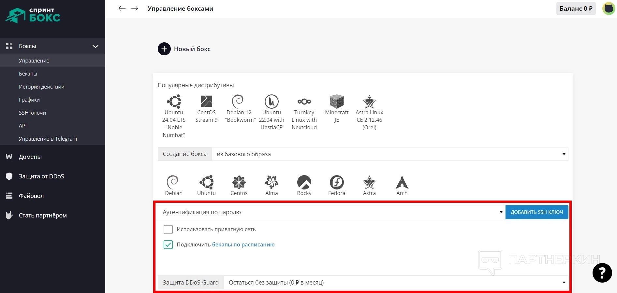617x293 pixels.
Task: Go back with the left arrow
Action: point(122,8)
